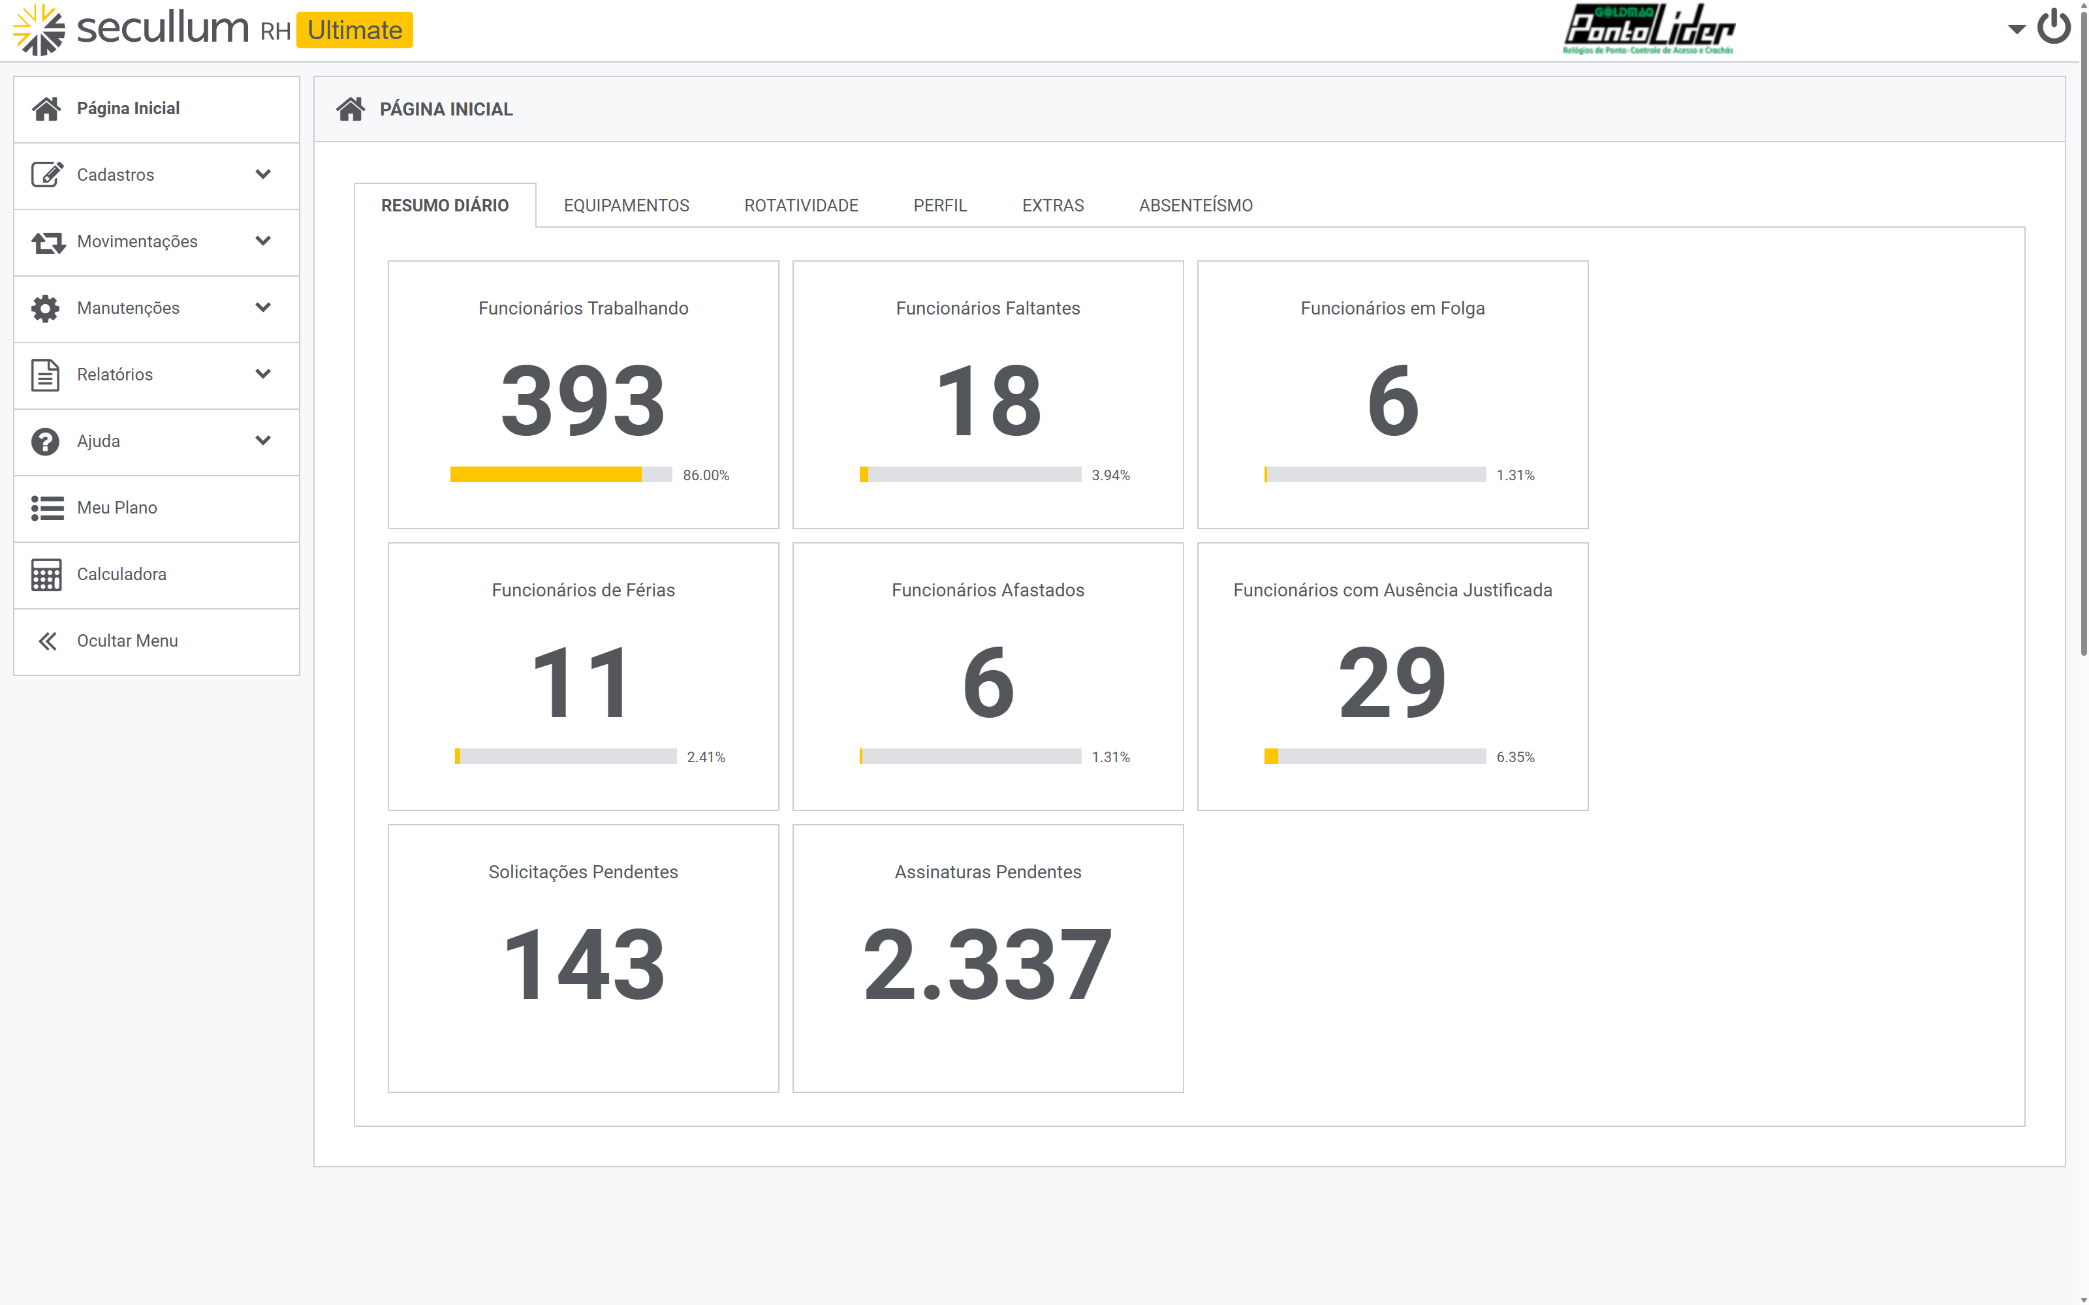Viewport: 2089px width, 1305px height.
Task: Click the Ocultar Menu double-chevron icon
Action: click(48, 640)
